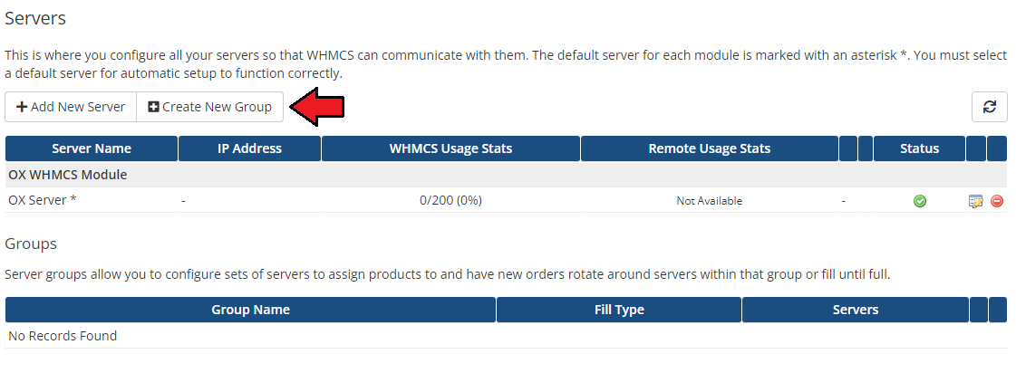Click the Group Name column header

[250, 310]
